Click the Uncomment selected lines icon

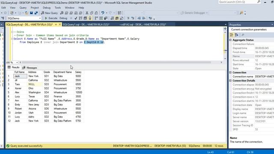tap(133, 18)
